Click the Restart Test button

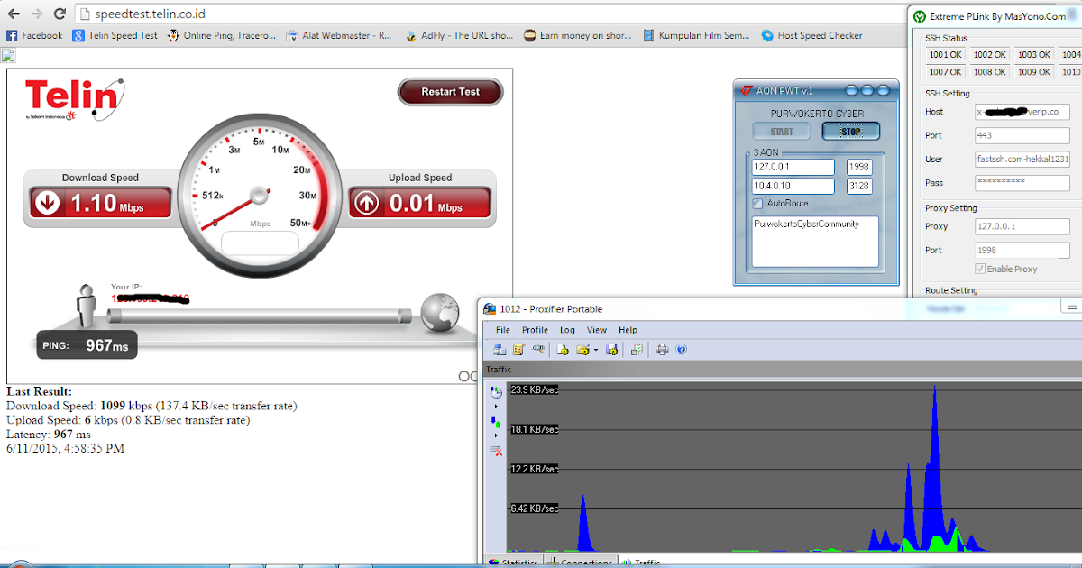point(450,92)
